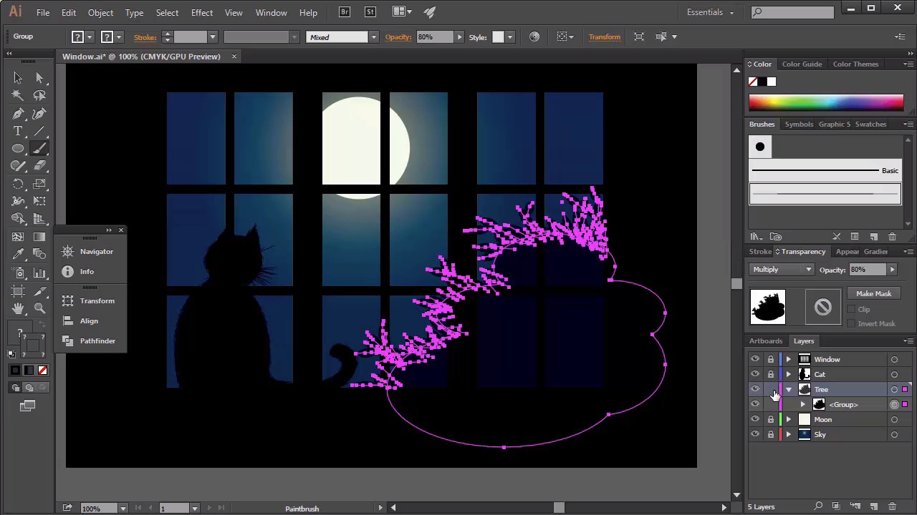Screen dimensions: 917x515
Task: Open the Effect menu
Action: pos(201,13)
